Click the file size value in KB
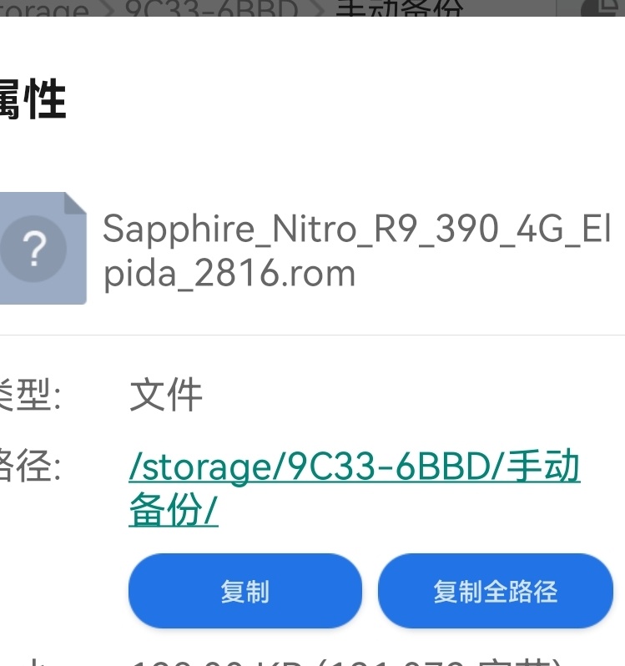Viewport: 625px width, 666px height. click(x=346, y=662)
